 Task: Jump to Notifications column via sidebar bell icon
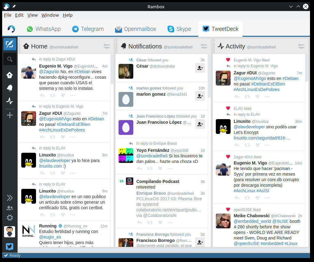coord(10,88)
